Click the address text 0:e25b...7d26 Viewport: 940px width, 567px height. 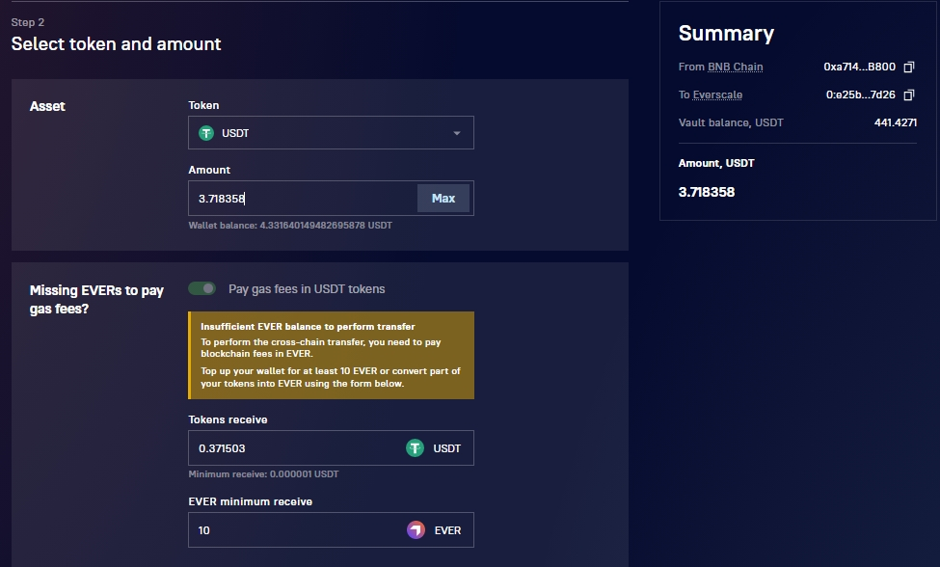click(x=860, y=94)
